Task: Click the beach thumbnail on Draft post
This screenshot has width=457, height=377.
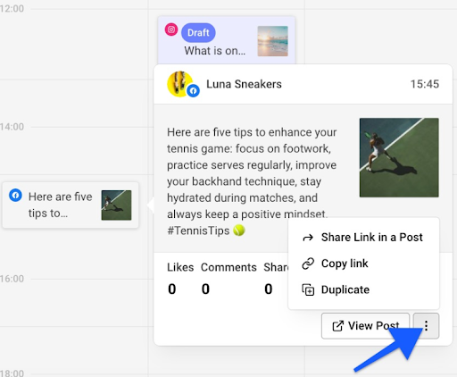Action: [x=272, y=41]
